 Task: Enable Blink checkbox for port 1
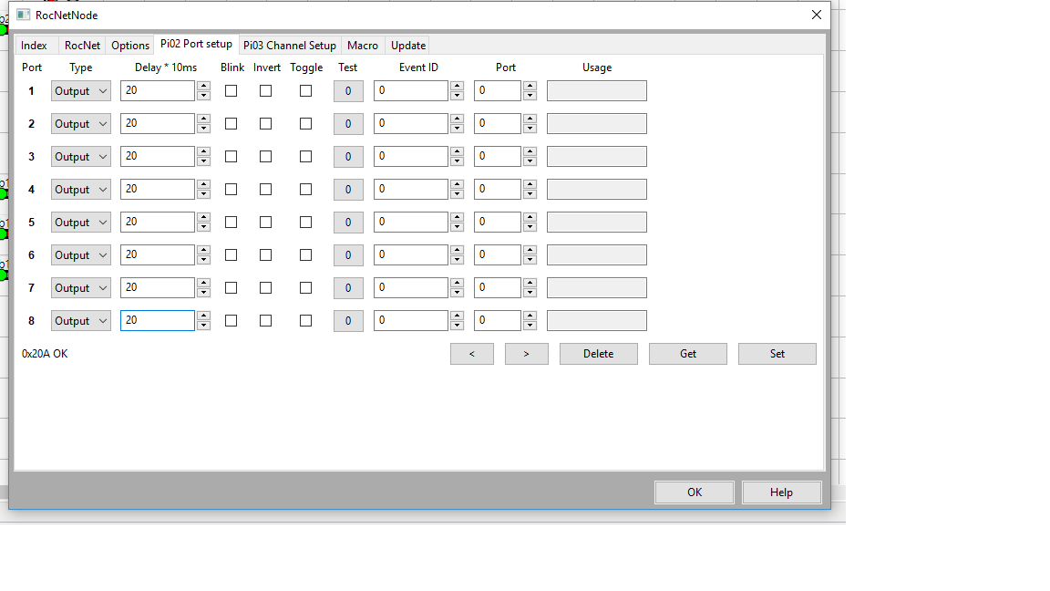coord(232,91)
